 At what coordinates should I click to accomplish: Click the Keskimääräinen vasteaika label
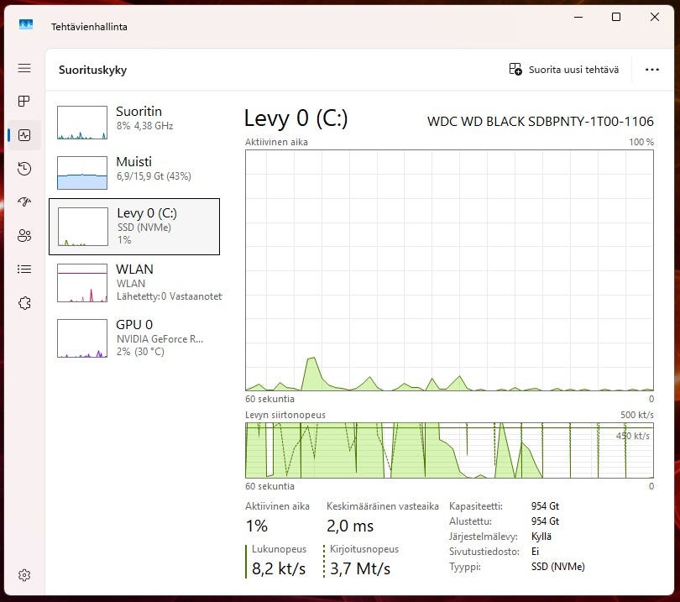tap(383, 506)
